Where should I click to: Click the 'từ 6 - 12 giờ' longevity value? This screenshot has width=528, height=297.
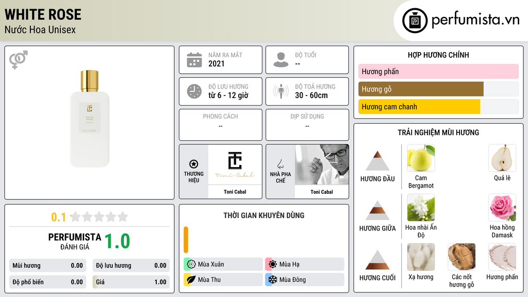coord(228,95)
